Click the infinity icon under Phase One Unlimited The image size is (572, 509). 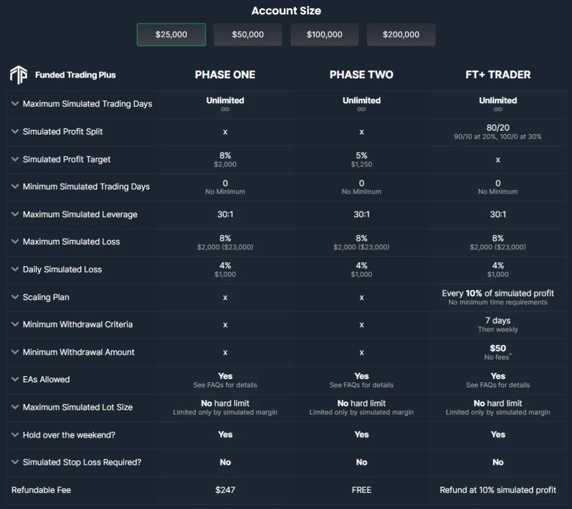pos(225,109)
